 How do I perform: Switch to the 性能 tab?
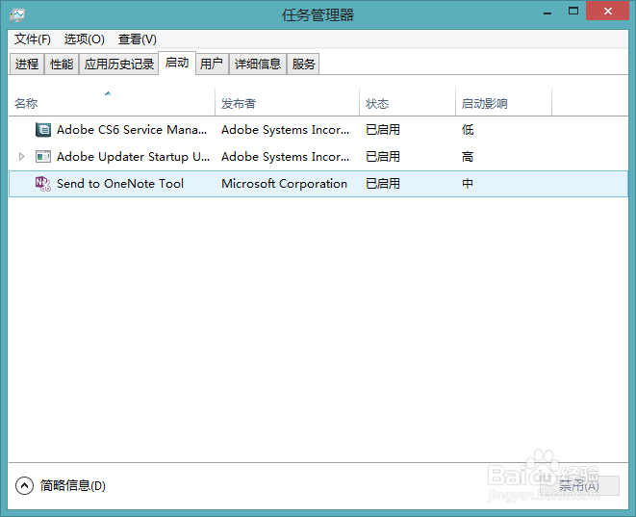(x=62, y=65)
